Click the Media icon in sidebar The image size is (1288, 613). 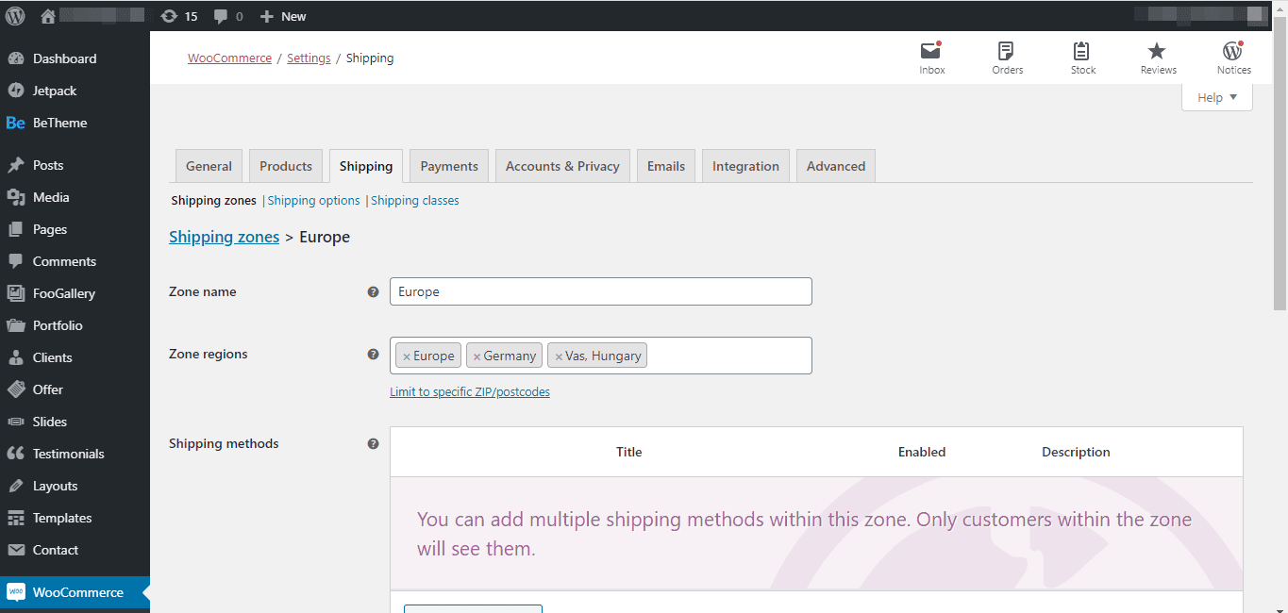16,197
